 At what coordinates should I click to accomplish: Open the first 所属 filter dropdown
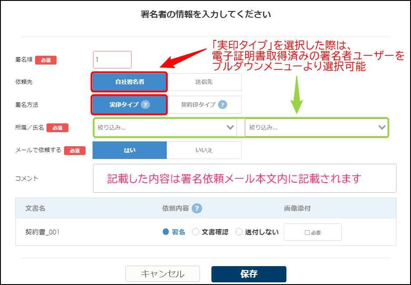165,127
